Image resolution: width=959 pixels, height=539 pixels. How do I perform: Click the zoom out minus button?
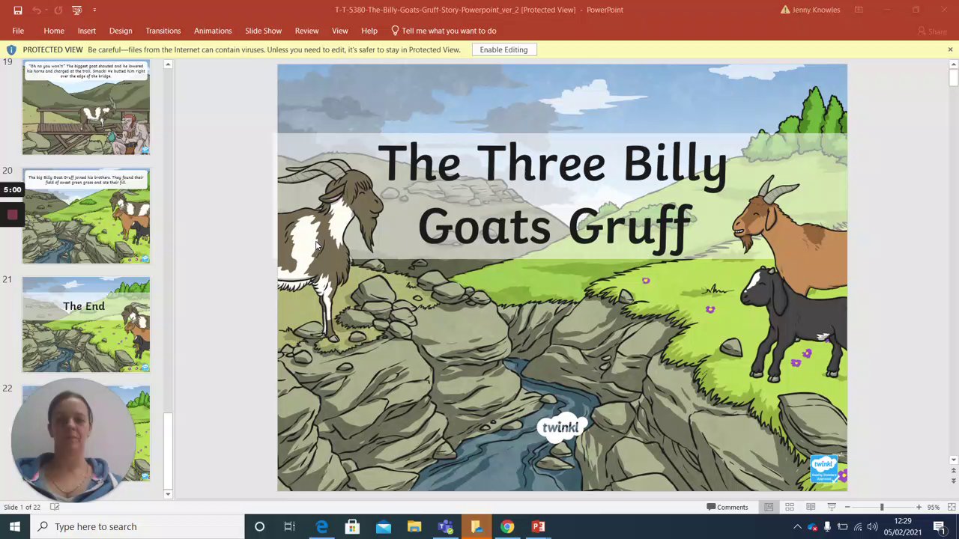(x=847, y=507)
